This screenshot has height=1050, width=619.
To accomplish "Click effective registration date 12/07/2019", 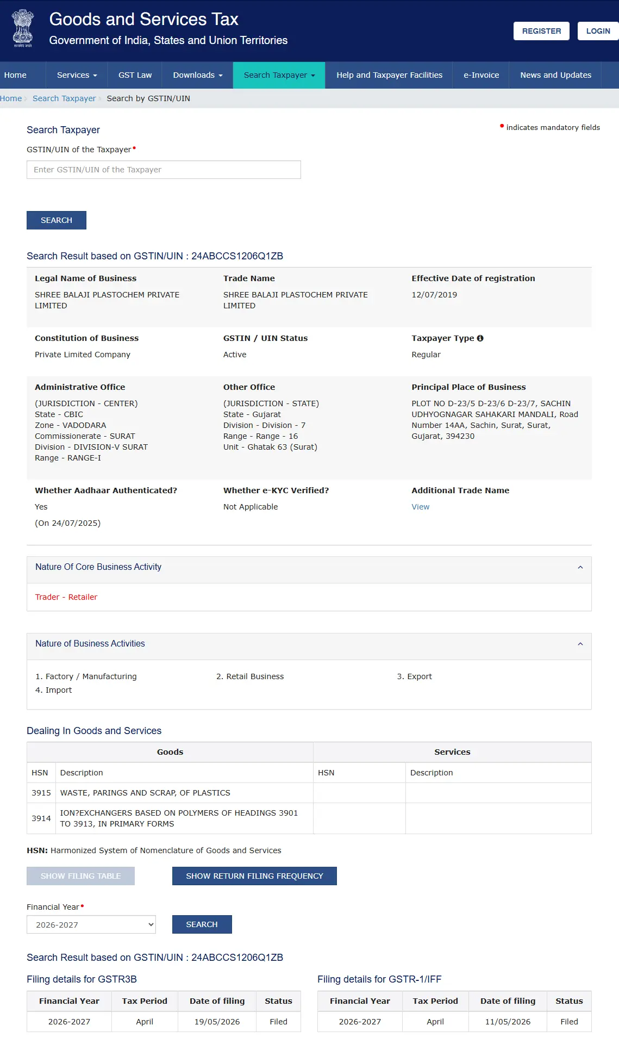I will (x=434, y=295).
